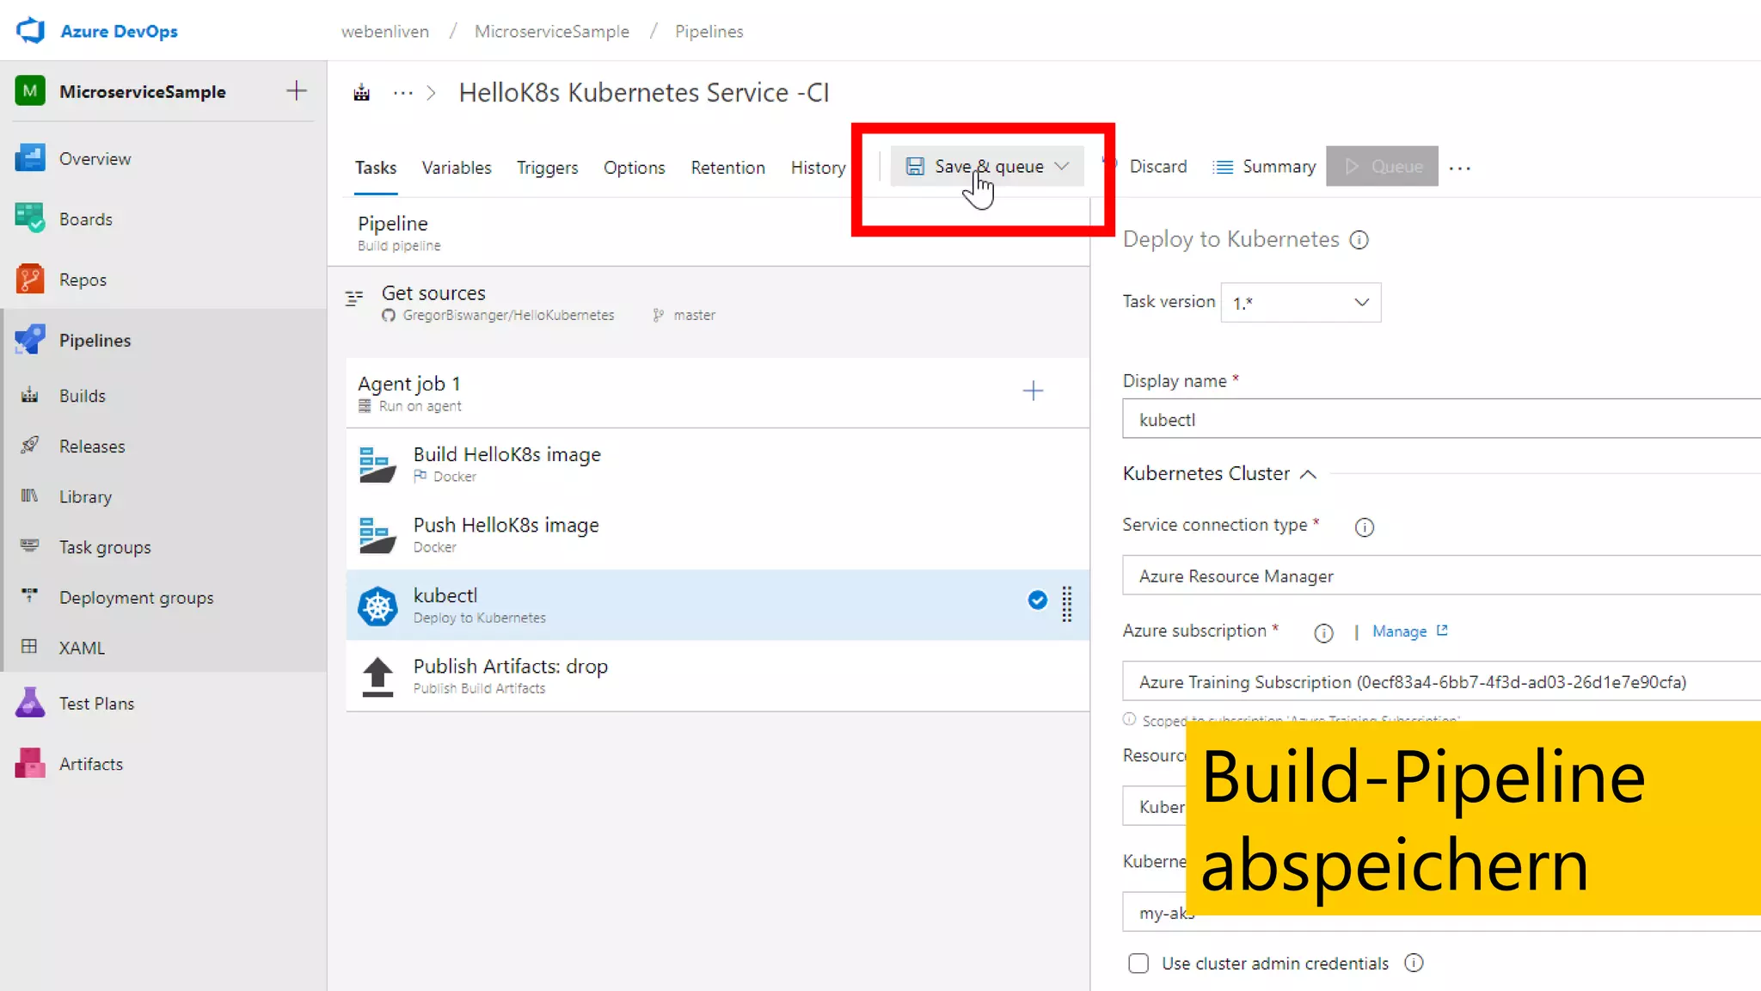This screenshot has height=991, width=1761.
Task: Select the Publish Artifacts: drop task
Action: 717,676
